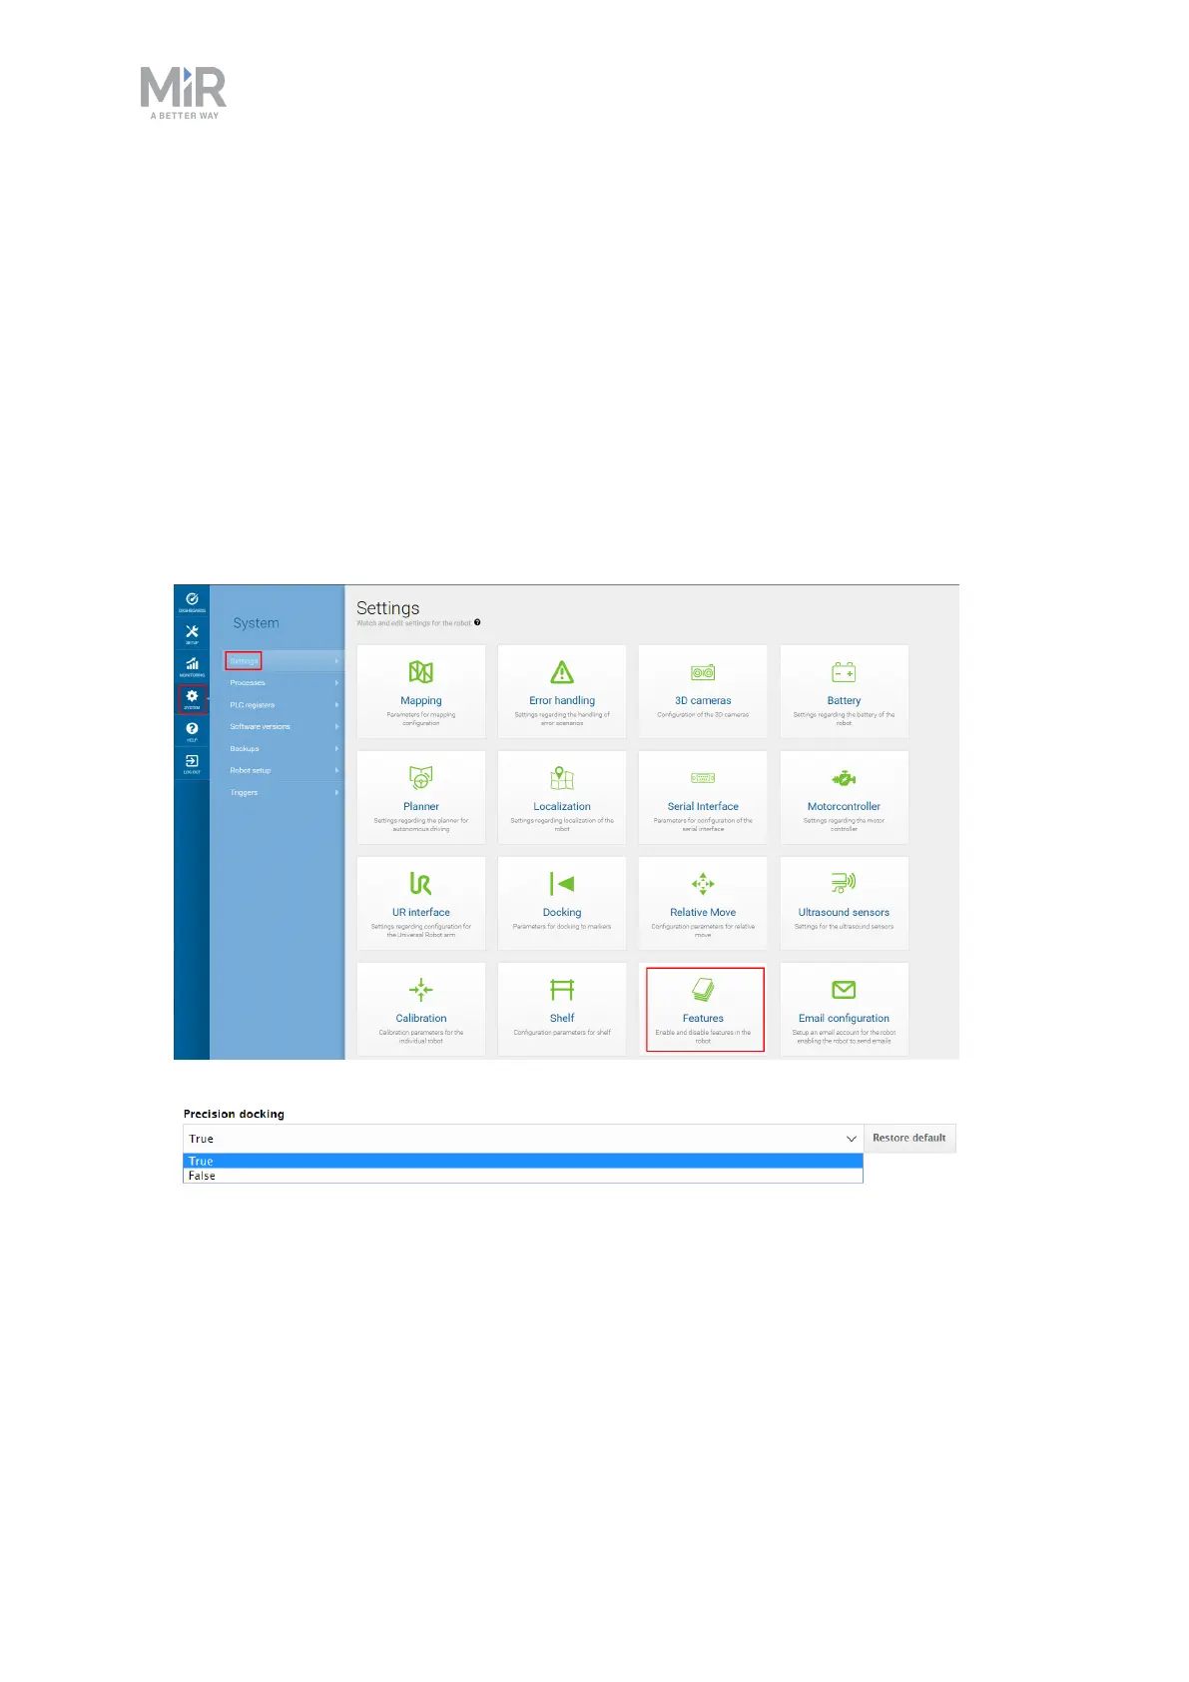The image size is (1189, 1682).
Task: Click the Precision docking dropdown chevron
Action: (x=852, y=1139)
